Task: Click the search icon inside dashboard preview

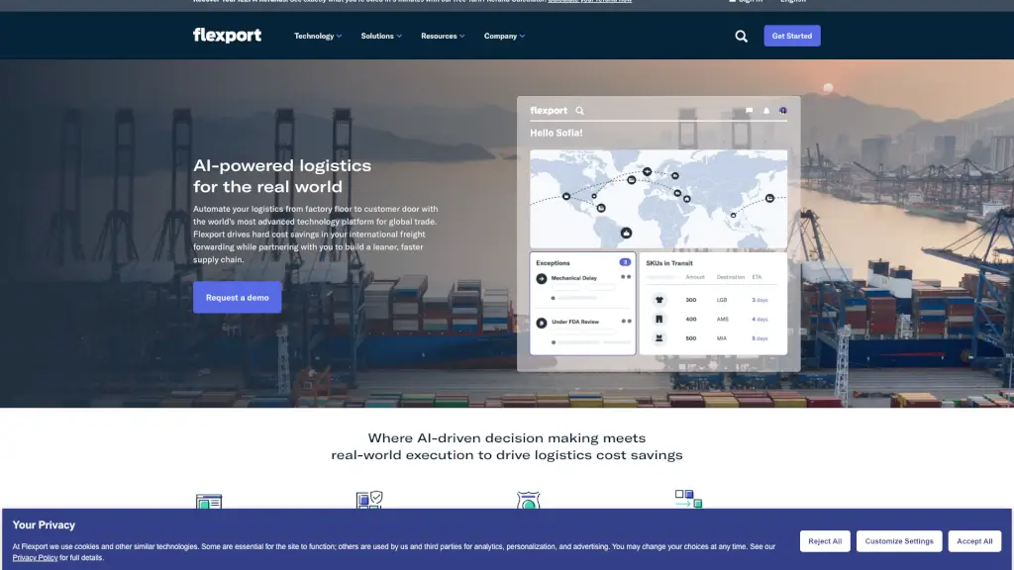Action: 580,111
